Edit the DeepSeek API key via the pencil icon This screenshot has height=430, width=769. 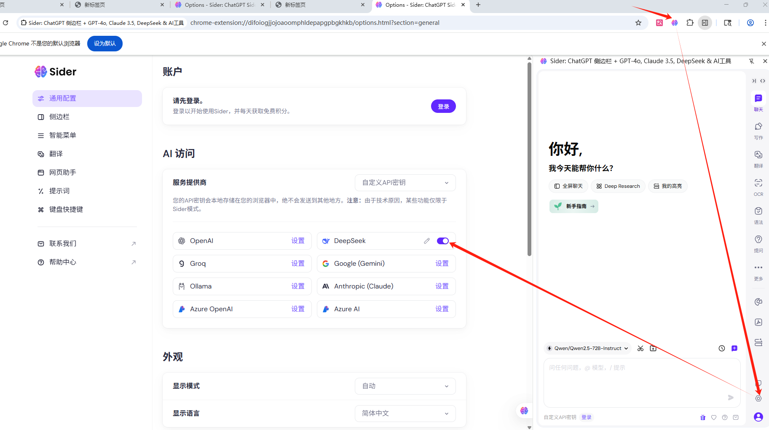427,241
